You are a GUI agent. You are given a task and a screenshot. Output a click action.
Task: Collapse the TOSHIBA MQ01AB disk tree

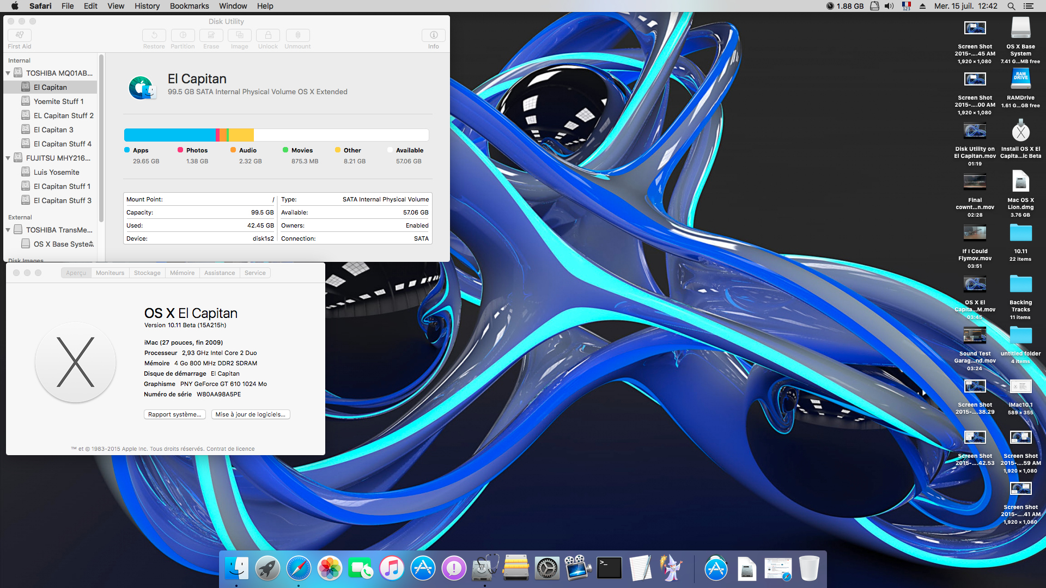(8, 73)
